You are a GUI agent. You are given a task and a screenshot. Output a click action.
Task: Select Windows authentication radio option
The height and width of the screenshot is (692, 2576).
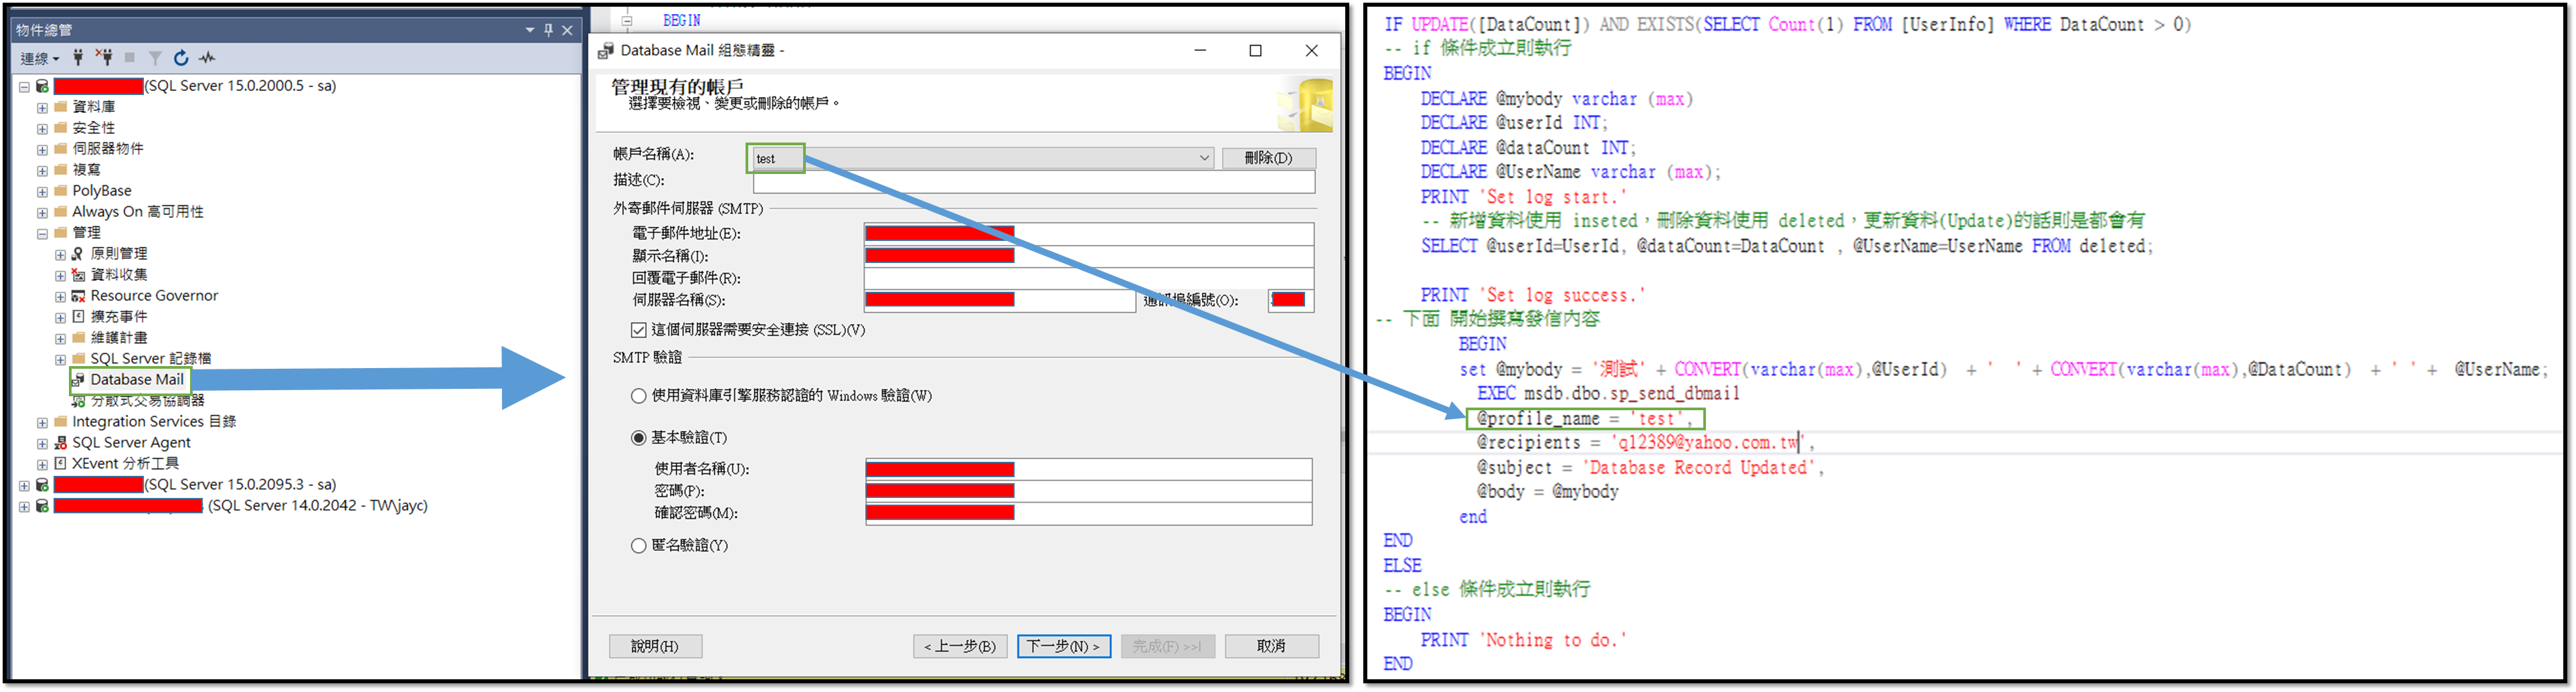point(638,396)
